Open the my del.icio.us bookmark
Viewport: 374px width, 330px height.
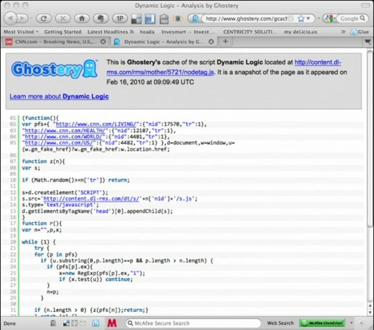point(300,32)
